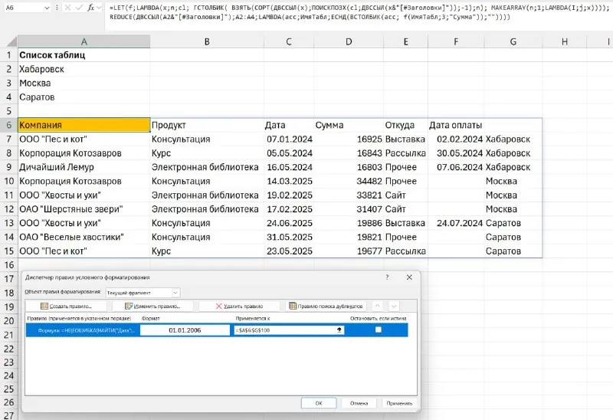Confirm the formula with the checkmark icon

click(79, 8)
